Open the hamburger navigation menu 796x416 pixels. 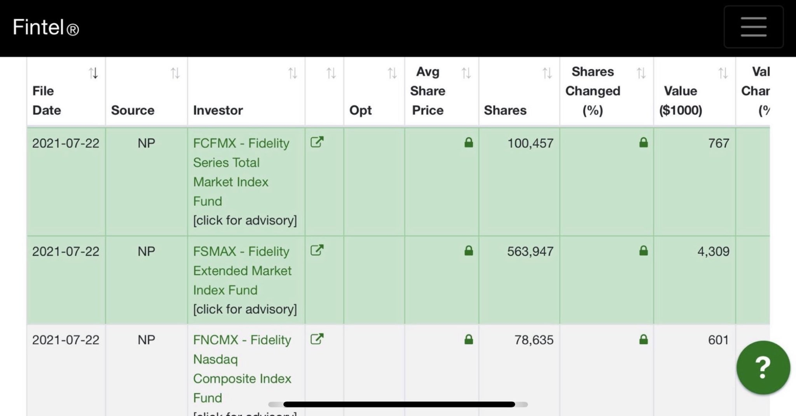[753, 27]
